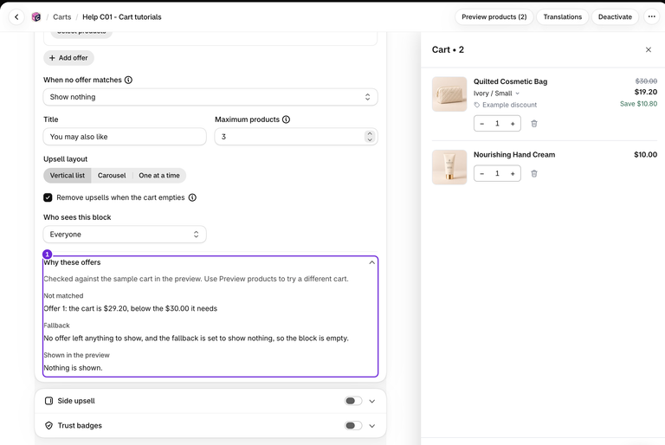Click the Quilted Cosmetic Bag thumbnail
This screenshot has width=665, height=445.
[x=449, y=94]
